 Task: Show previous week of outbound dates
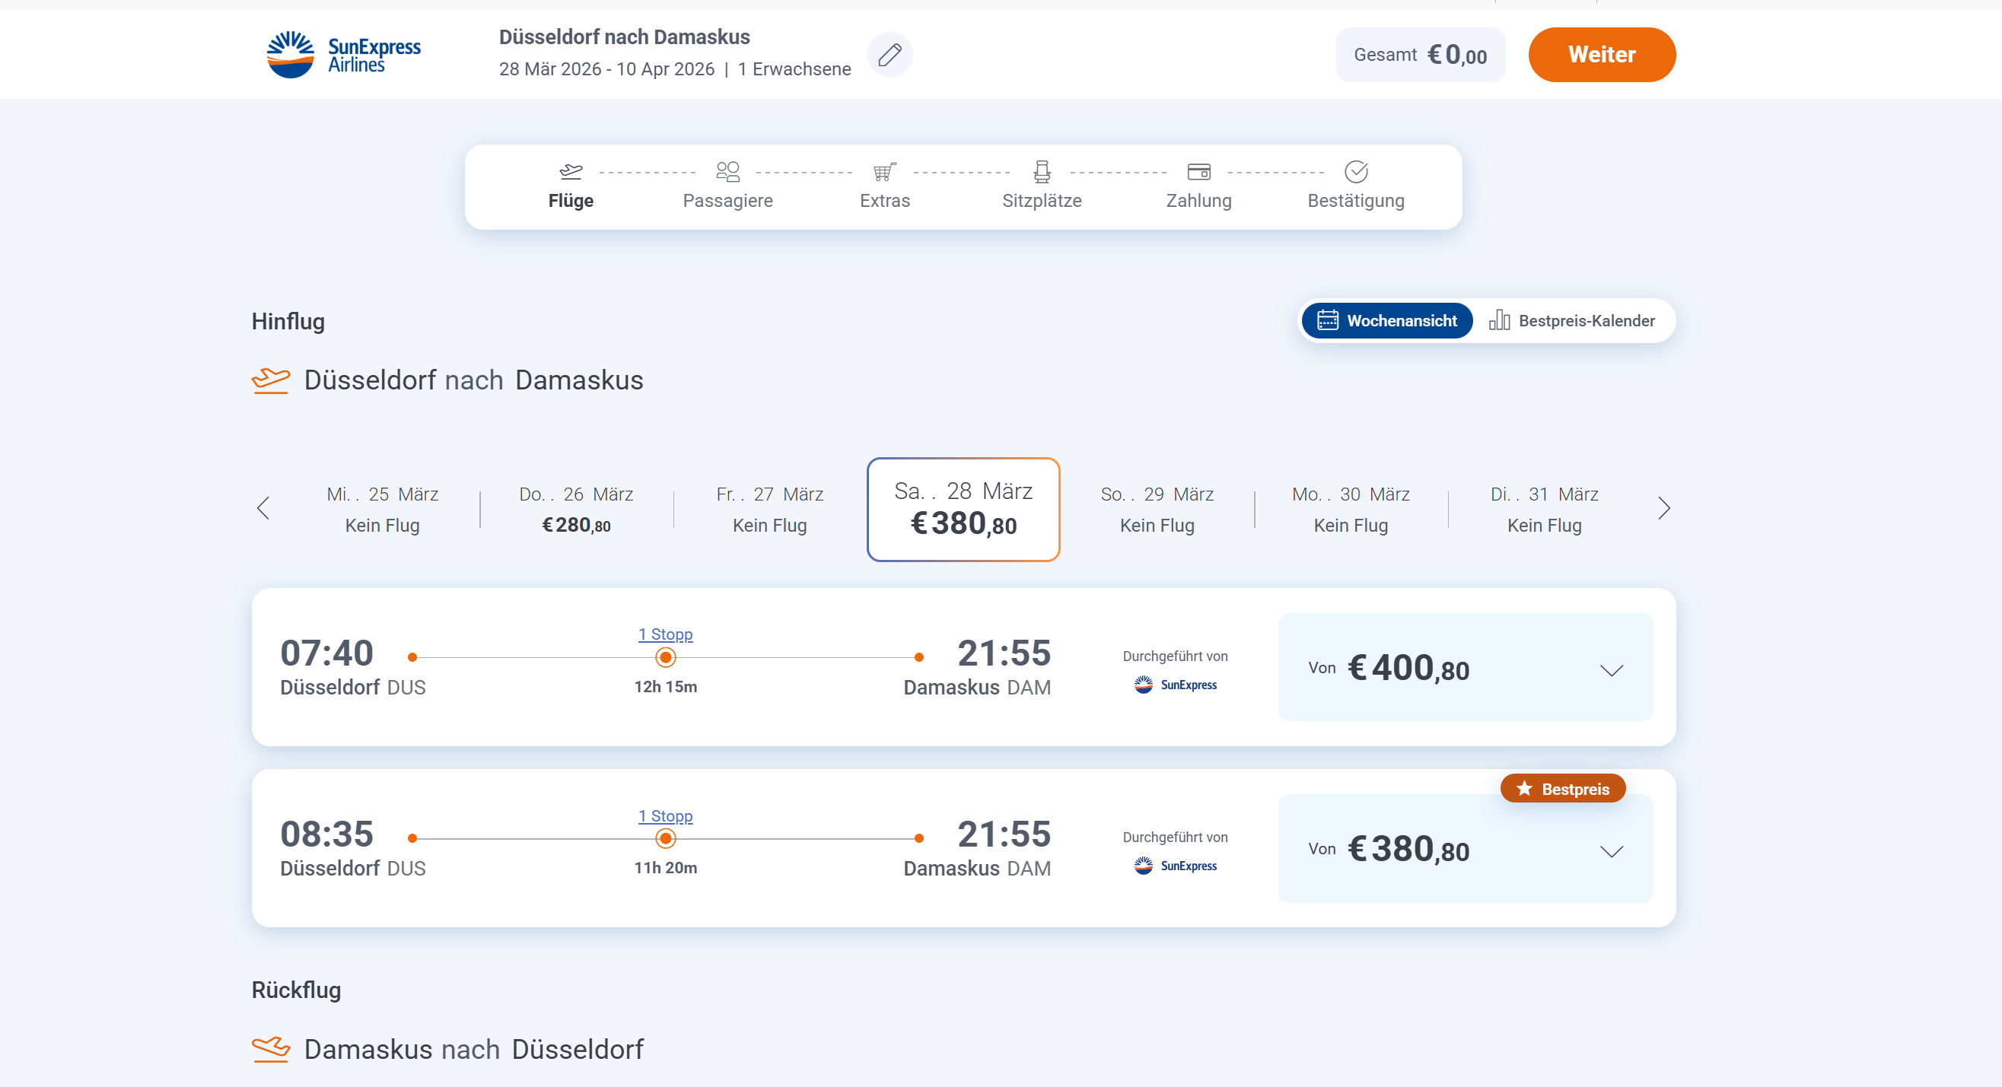(x=263, y=508)
